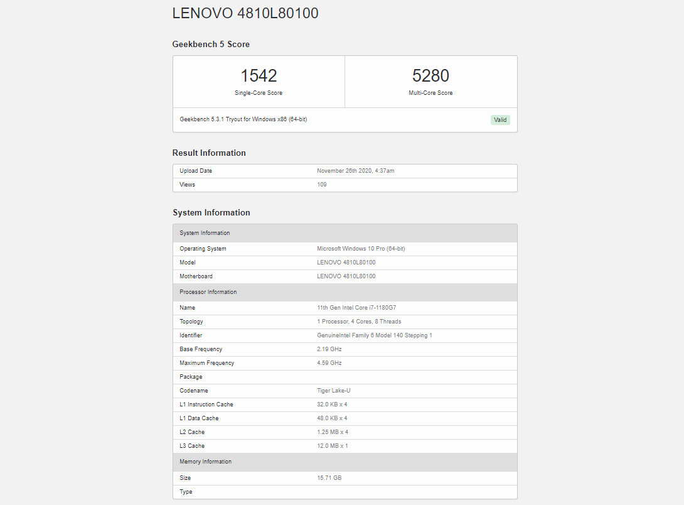Click the L3 Cache label

point(193,446)
